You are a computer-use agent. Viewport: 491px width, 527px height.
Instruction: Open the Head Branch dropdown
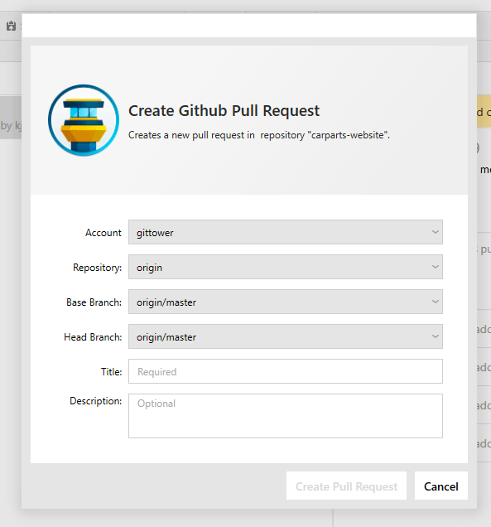tap(285, 336)
